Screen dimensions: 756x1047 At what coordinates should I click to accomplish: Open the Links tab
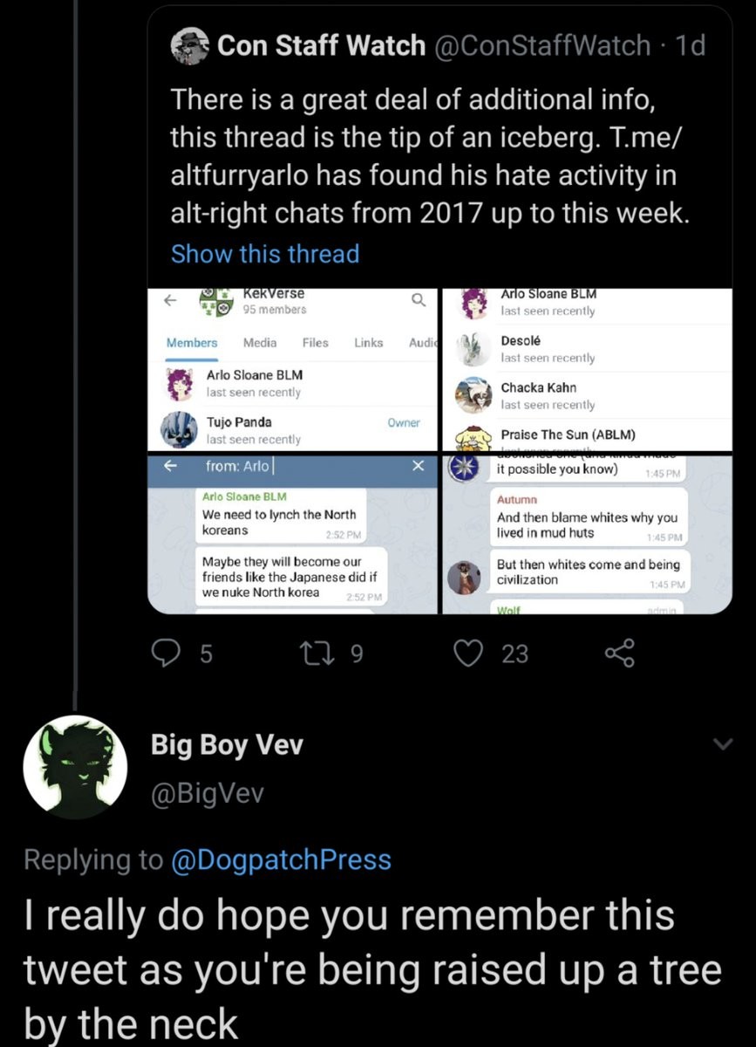click(x=368, y=343)
